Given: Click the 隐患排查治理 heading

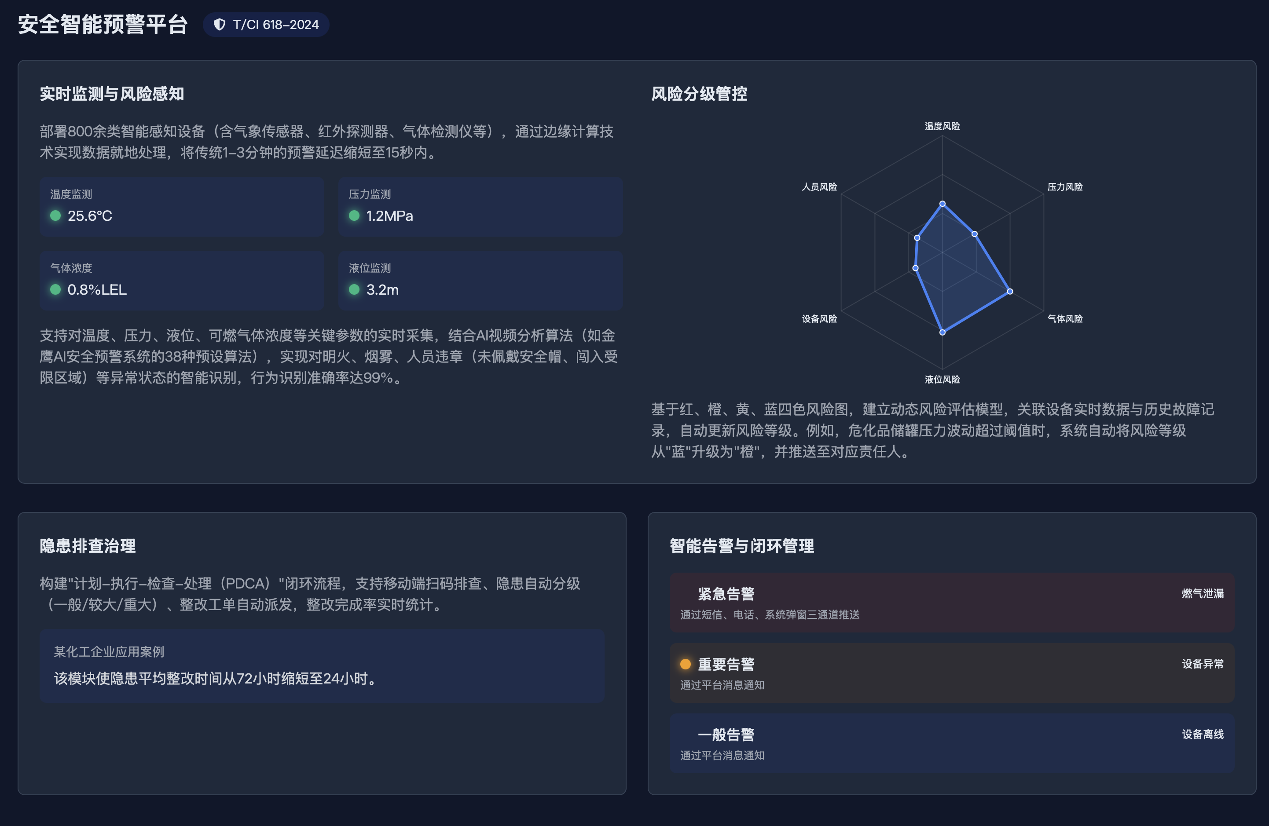Looking at the screenshot, I should click(88, 546).
